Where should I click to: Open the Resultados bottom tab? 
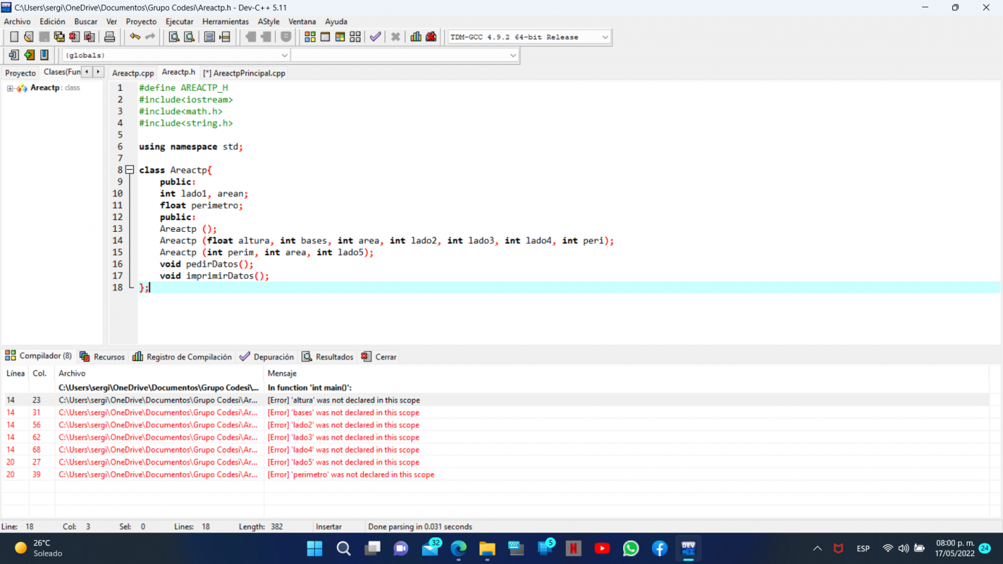(x=328, y=357)
